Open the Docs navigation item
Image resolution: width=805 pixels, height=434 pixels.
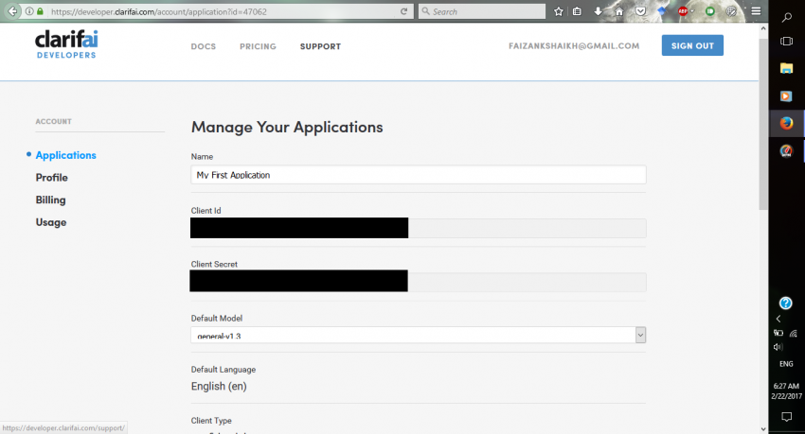204,46
